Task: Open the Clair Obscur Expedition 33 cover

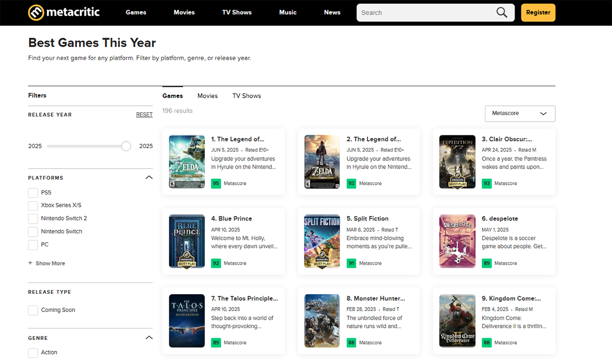Action: pyautogui.click(x=457, y=162)
